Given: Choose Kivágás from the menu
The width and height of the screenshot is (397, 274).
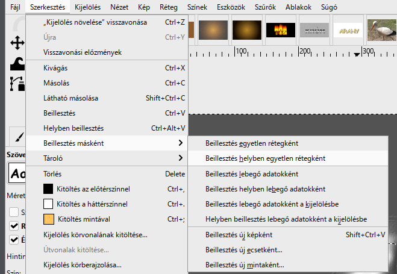Looking at the screenshot, I should tap(107, 68).
